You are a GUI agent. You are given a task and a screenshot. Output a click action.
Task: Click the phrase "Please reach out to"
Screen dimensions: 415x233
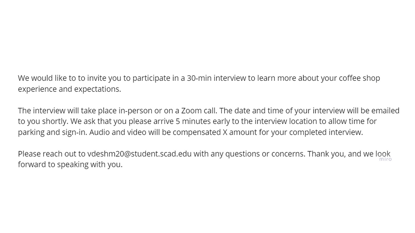click(x=52, y=154)
